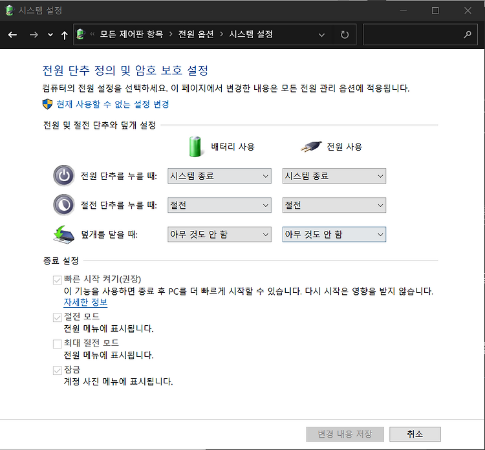The width and height of the screenshot is (485, 450).
Task: Click the title bar battery app icon
Action: click(x=10, y=10)
